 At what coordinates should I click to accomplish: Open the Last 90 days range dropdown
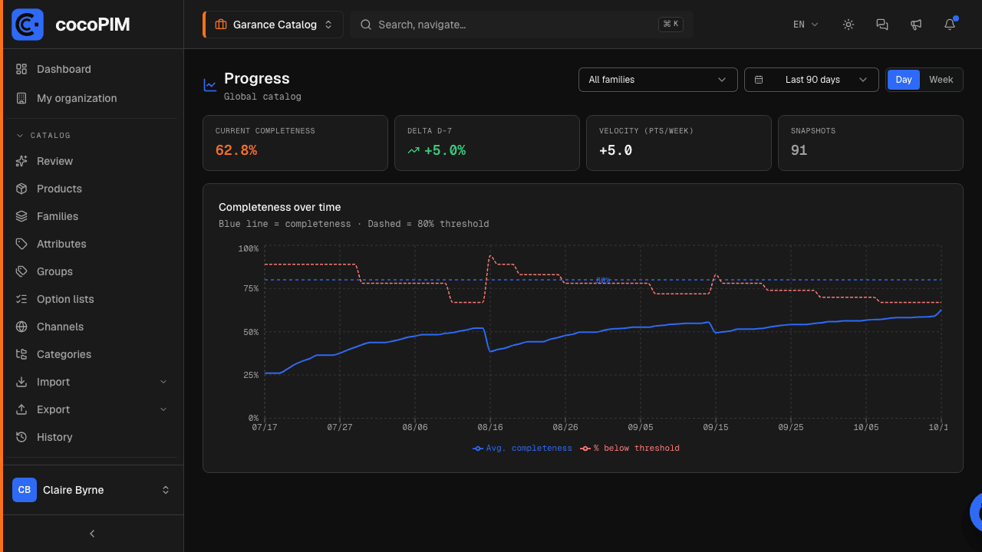click(x=812, y=80)
